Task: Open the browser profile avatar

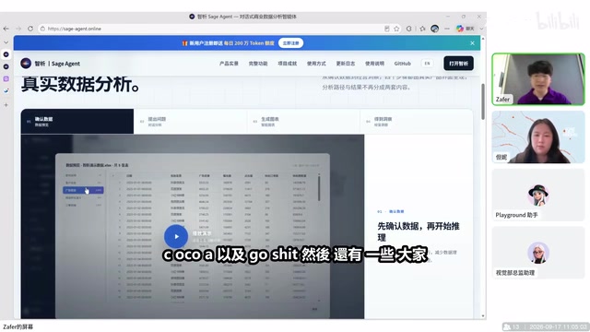Action: tap(434, 29)
